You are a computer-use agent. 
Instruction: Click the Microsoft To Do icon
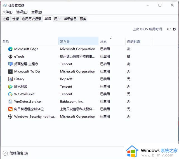coord(10,71)
